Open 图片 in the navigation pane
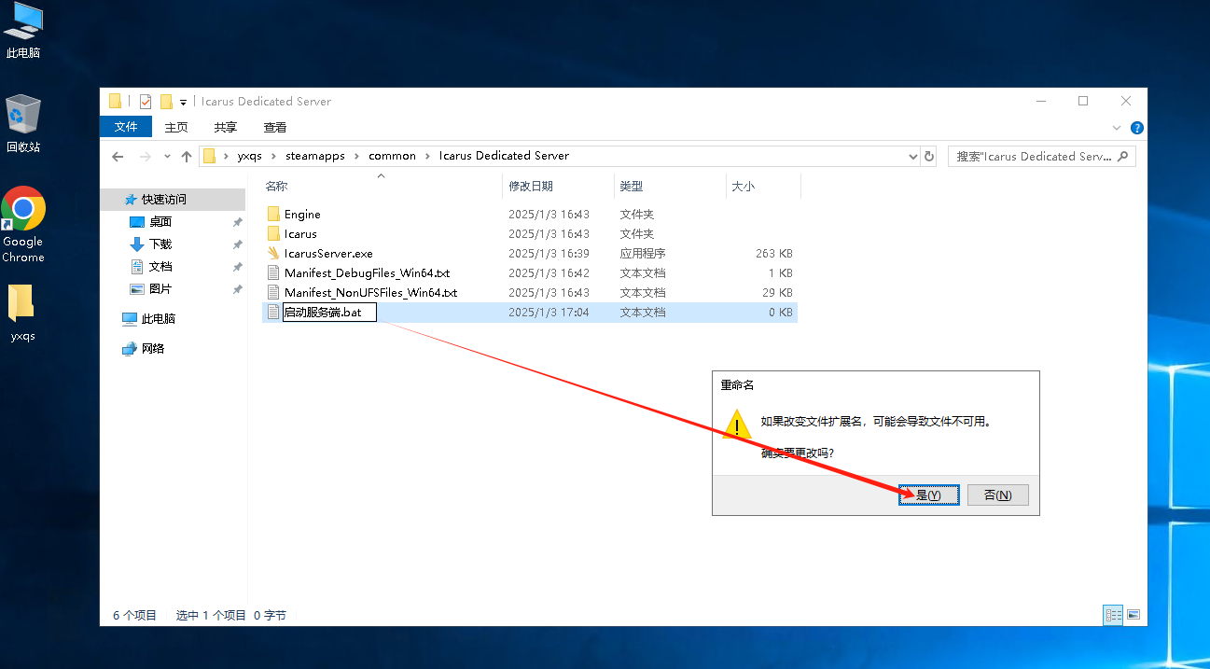 pyautogui.click(x=160, y=289)
